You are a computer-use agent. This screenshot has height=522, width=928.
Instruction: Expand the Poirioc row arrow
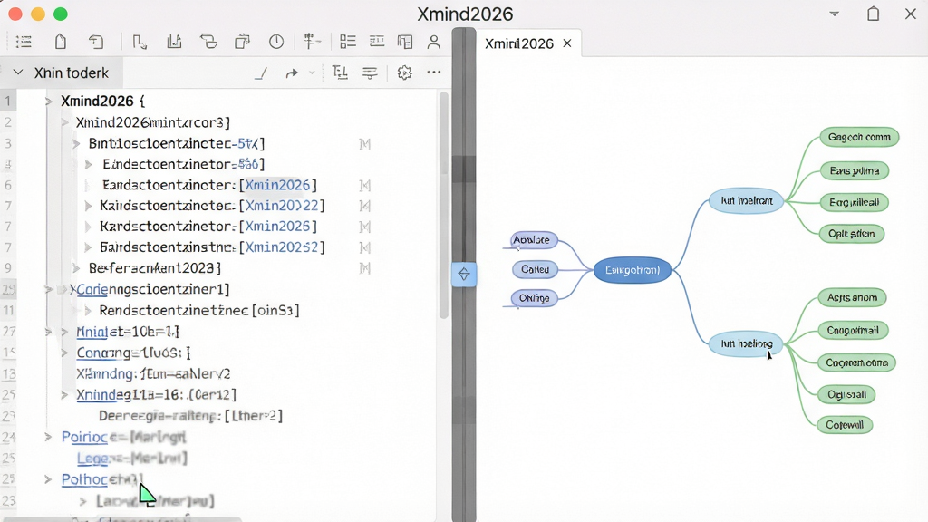click(x=48, y=437)
